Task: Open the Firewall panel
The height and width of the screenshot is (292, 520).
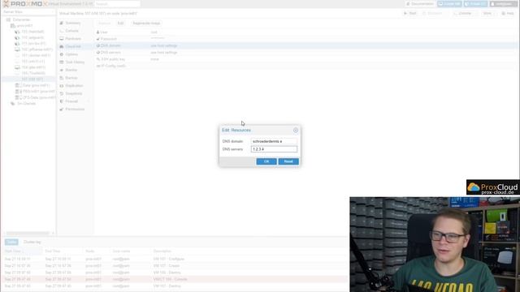Action: [71, 101]
